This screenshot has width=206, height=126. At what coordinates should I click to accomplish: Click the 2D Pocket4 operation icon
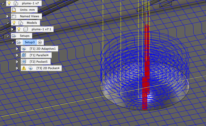31,68
